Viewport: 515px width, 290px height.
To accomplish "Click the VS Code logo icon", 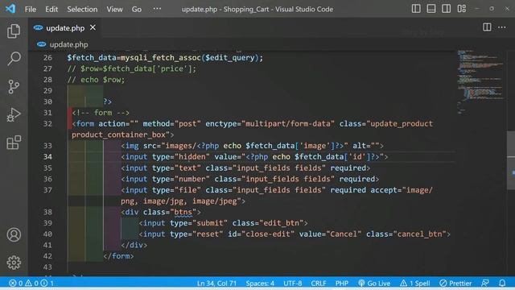I will click(x=10, y=9).
